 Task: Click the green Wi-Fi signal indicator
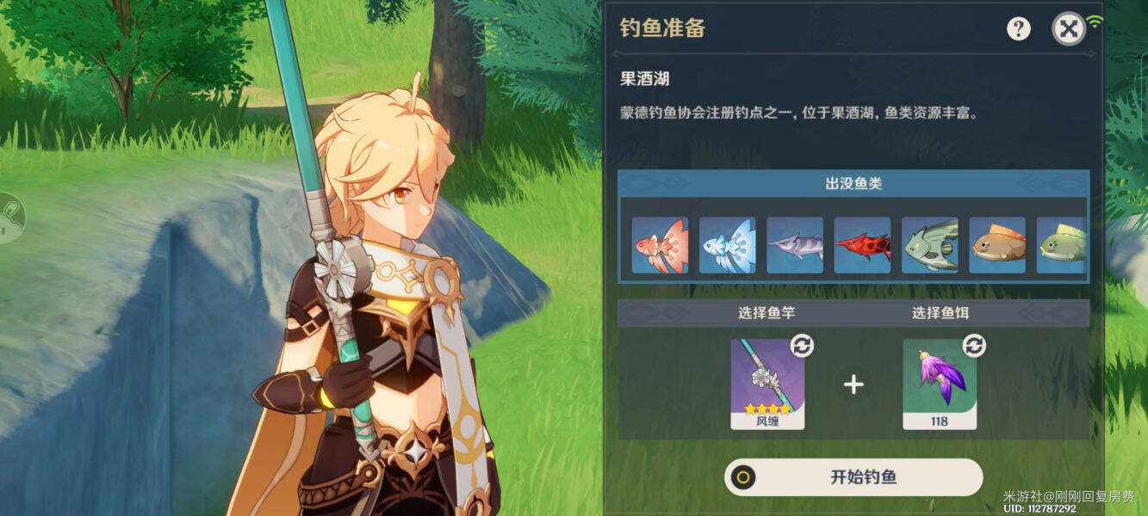(x=1095, y=21)
